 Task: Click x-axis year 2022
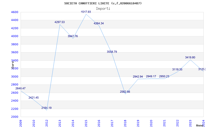coord(177,123)
